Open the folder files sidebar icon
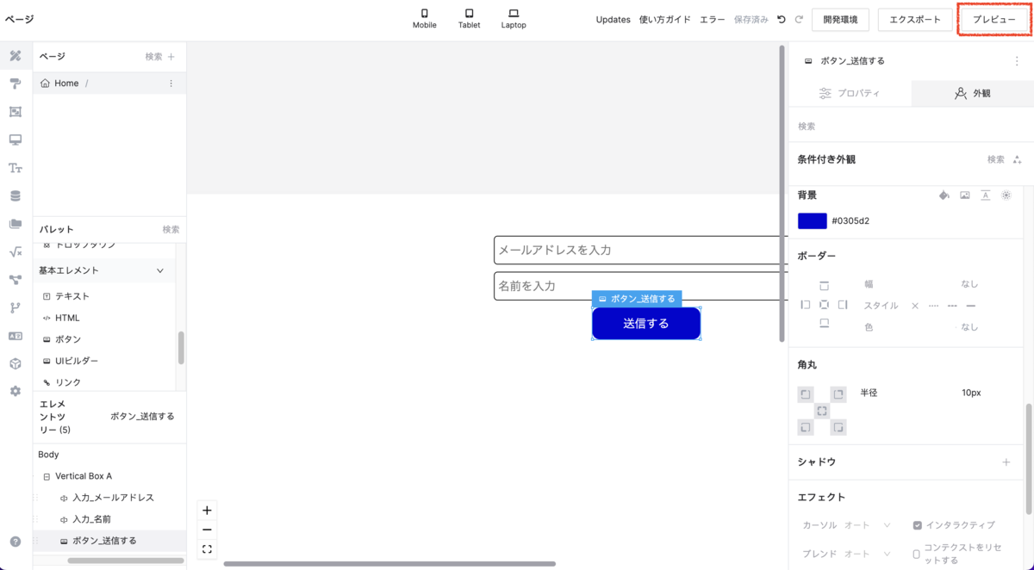 pos(16,224)
